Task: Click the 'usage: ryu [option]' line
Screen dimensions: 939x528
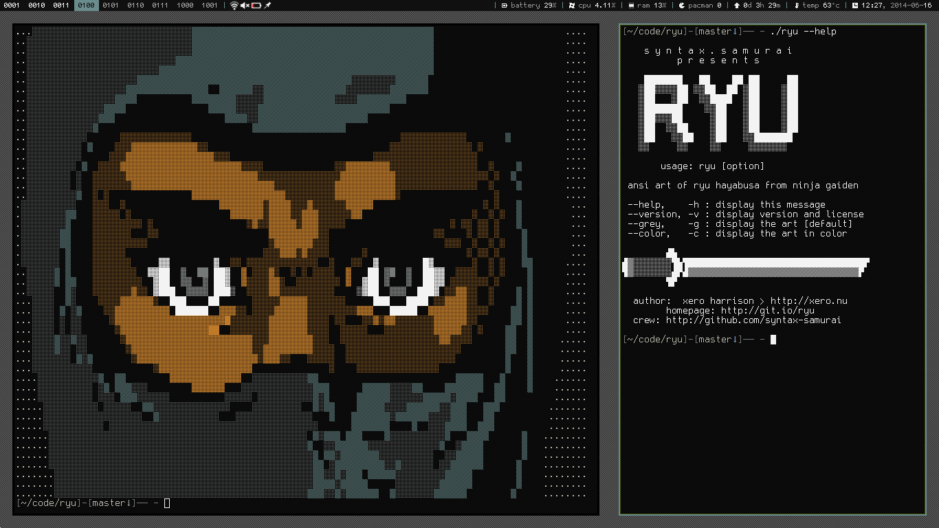Action: [x=712, y=166]
